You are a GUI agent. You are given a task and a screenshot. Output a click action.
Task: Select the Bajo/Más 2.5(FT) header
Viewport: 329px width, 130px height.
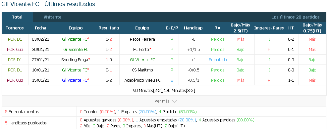click(x=240, y=28)
